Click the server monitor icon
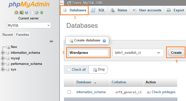 [x=69, y=3]
